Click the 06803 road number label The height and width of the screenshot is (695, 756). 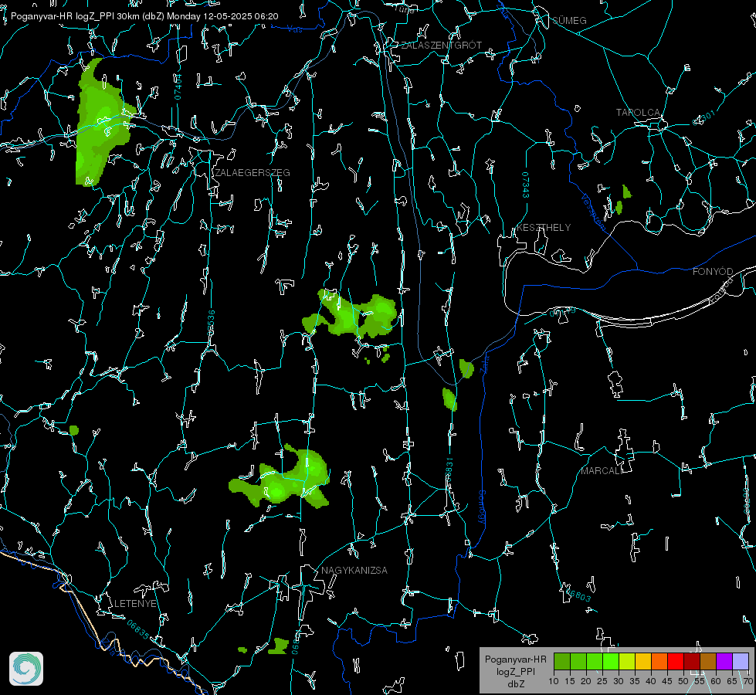pos(578,594)
